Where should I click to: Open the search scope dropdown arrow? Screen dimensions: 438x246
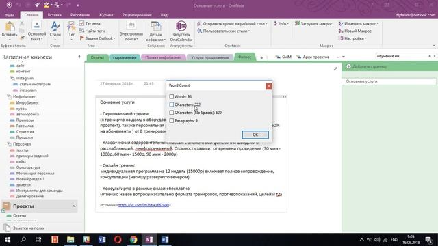(435, 56)
